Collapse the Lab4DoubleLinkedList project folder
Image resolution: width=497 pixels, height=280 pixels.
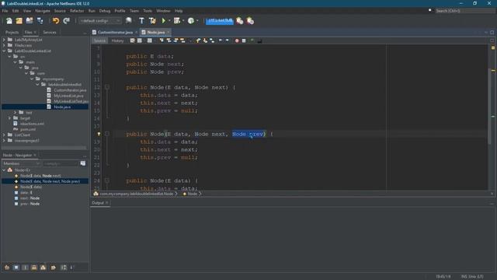tap(4, 51)
